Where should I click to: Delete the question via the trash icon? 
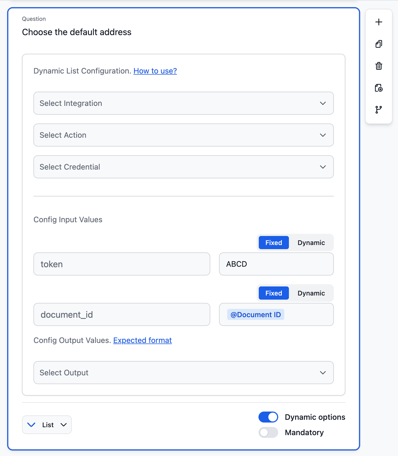tap(379, 66)
